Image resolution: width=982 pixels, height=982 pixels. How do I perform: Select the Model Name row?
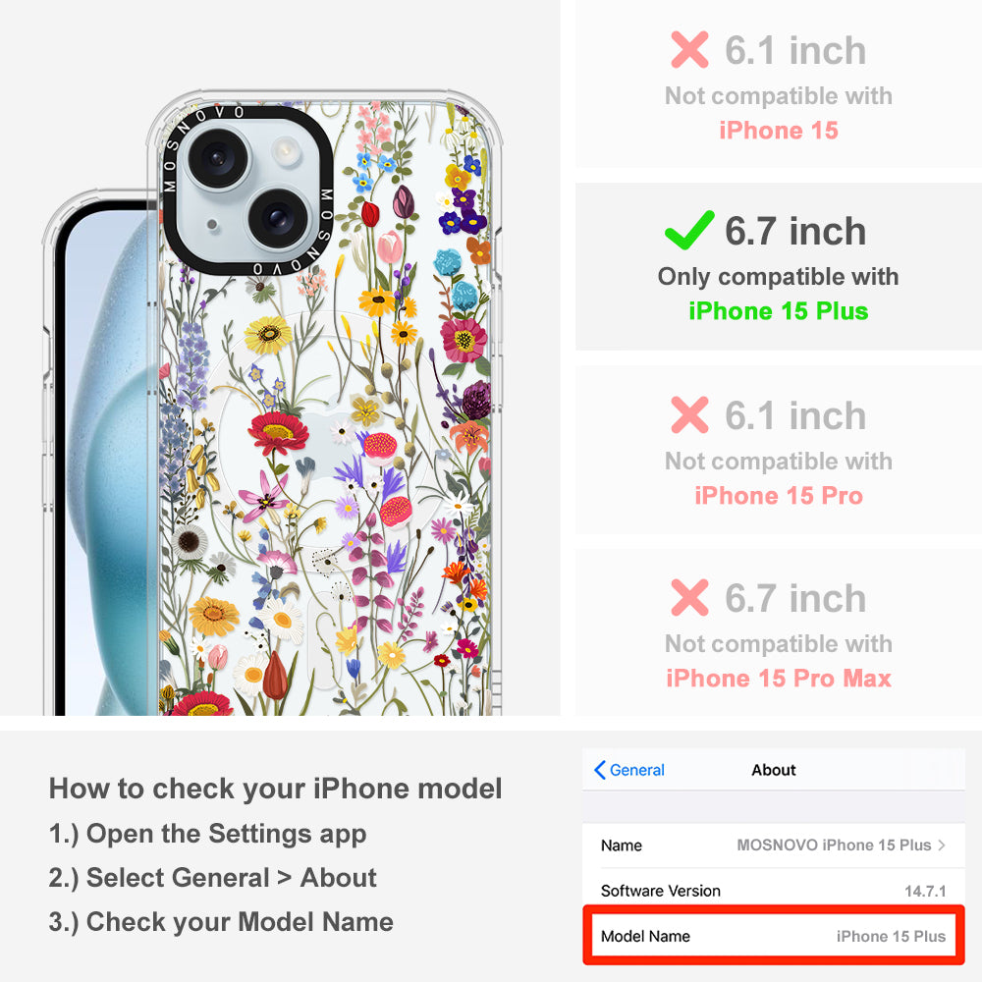(x=774, y=936)
